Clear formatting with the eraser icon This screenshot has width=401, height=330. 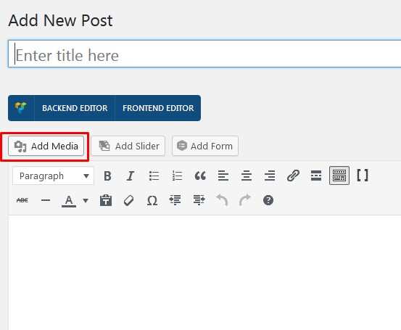pyautogui.click(x=128, y=200)
